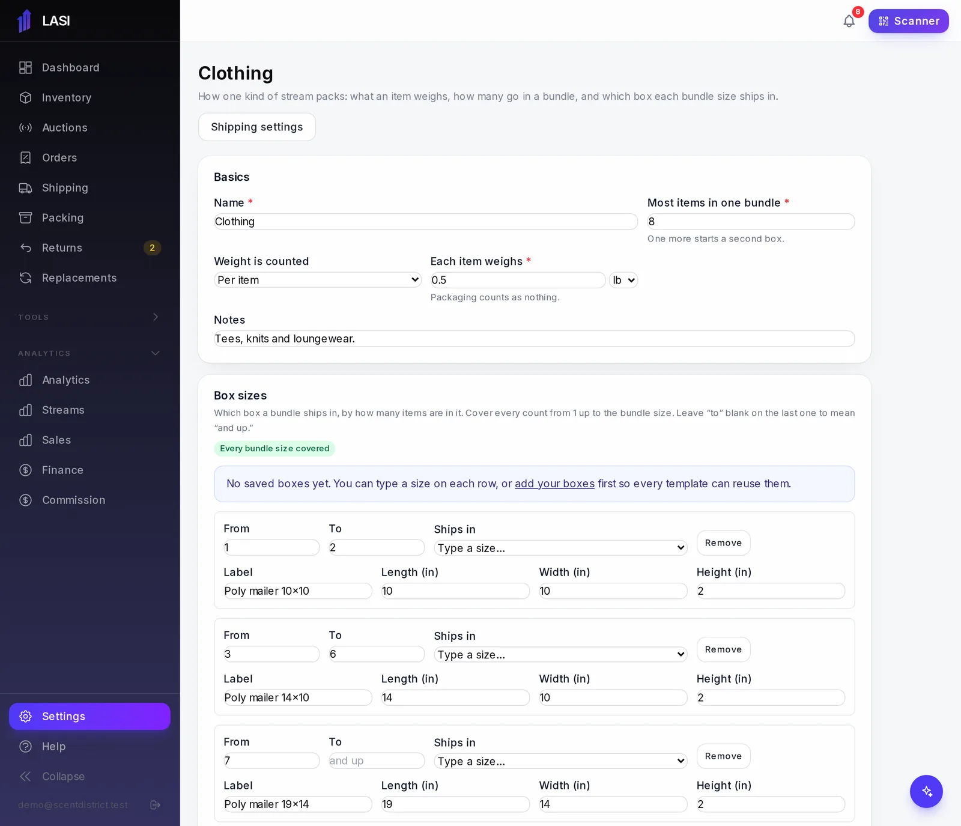Open Ships in dropdown for rows 1–2
This screenshot has width=961, height=826.
(560, 548)
